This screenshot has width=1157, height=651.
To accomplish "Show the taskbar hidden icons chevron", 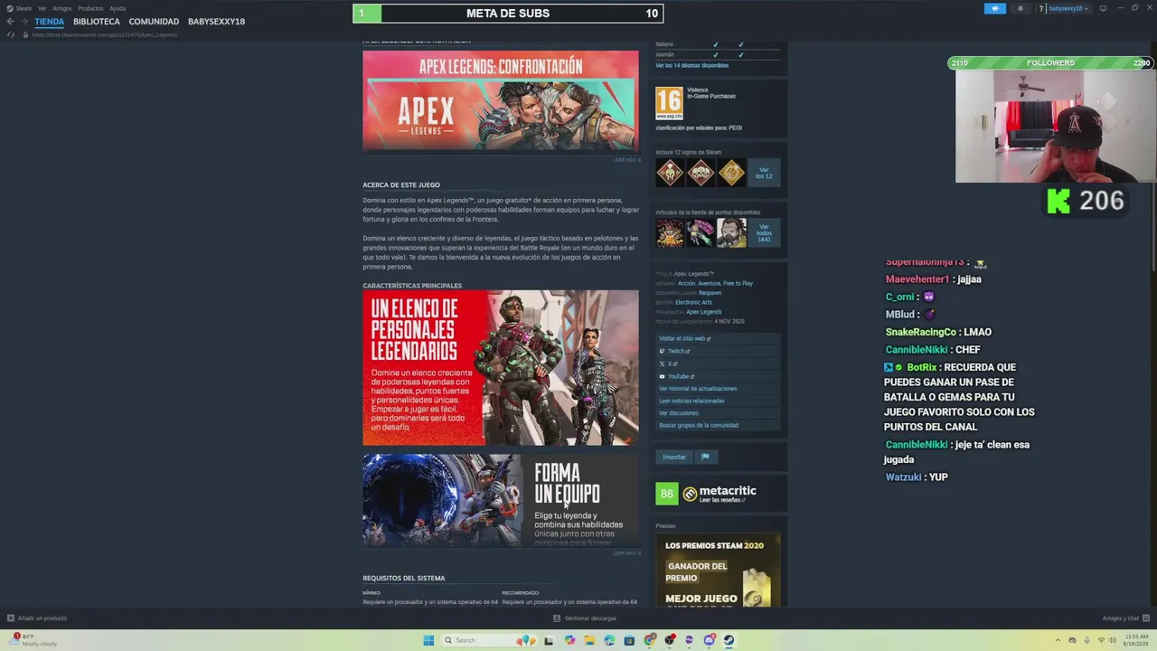I will click(1059, 640).
